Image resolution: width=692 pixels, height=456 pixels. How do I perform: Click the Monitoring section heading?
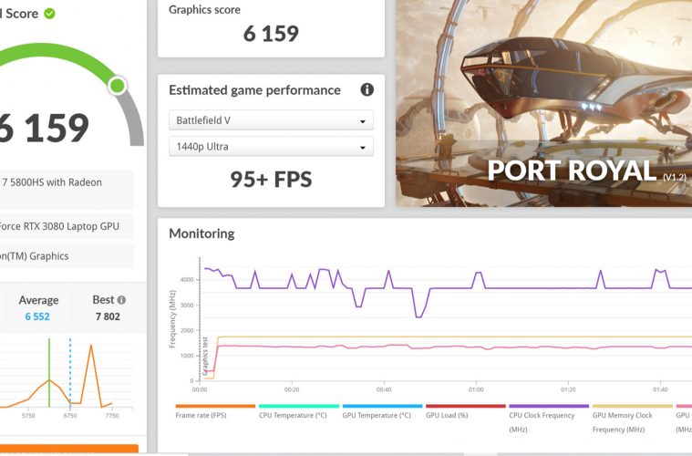point(201,233)
